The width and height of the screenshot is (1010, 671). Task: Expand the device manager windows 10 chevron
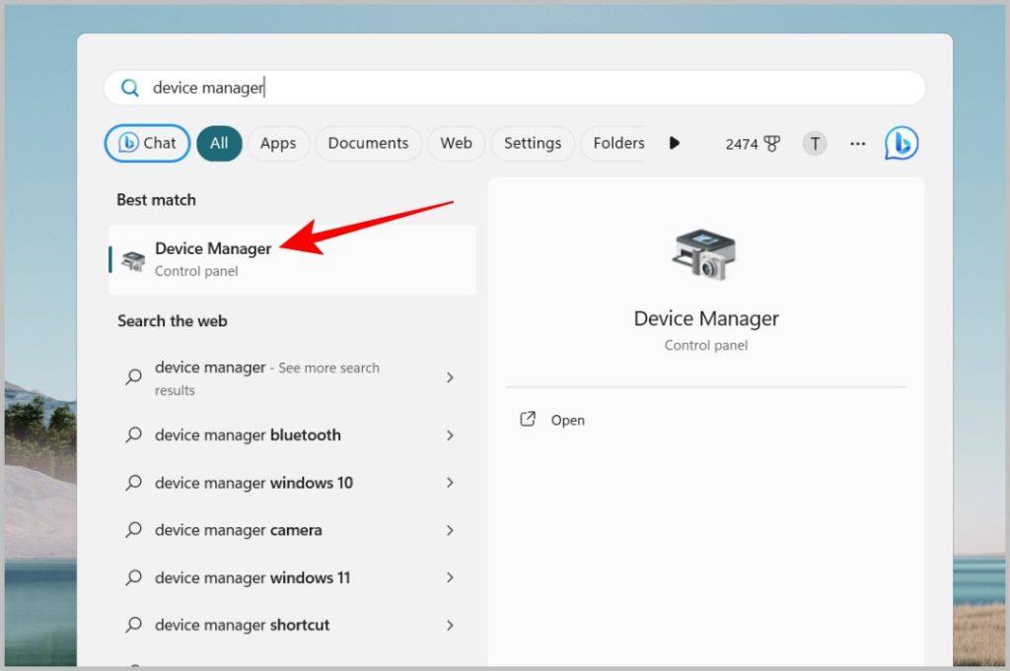pyautogui.click(x=450, y=483)
